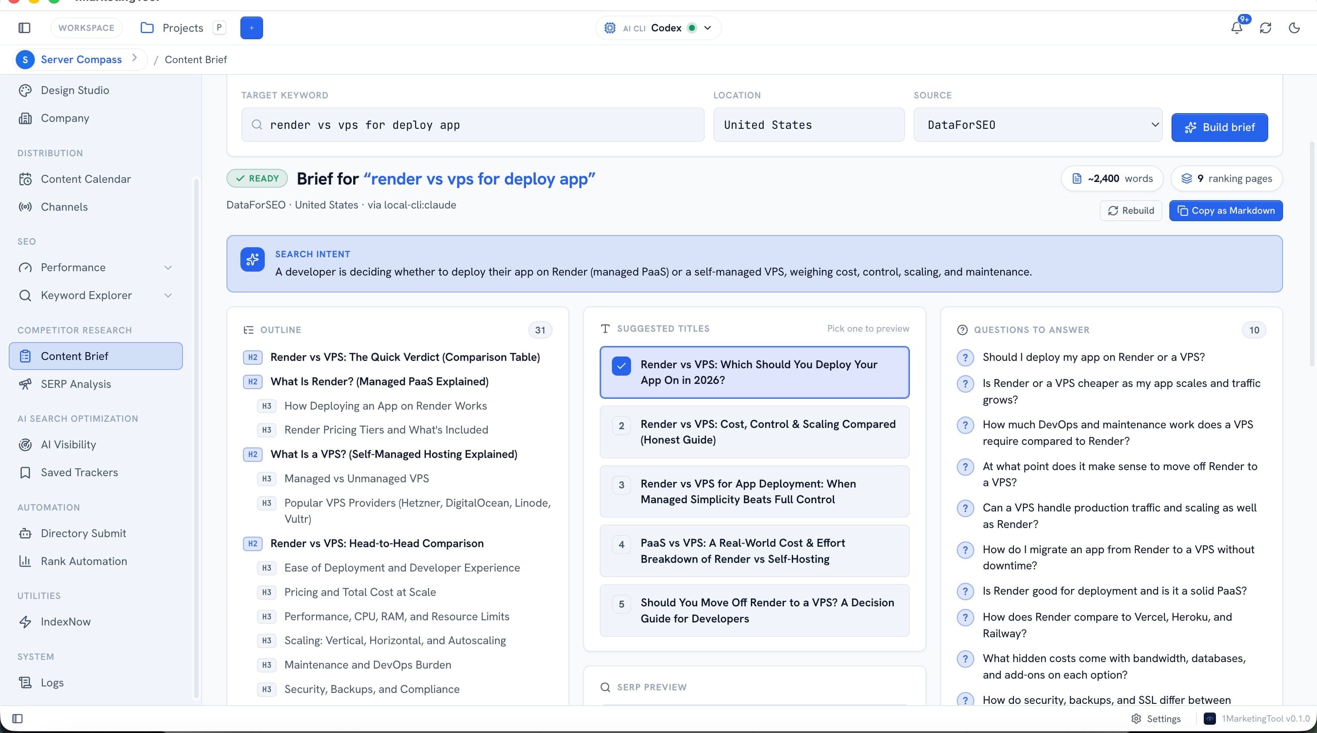Select the Content Brief sidebar item
Screen dimensions: 1317x733
pyautogui.click(x=96, y=356)
